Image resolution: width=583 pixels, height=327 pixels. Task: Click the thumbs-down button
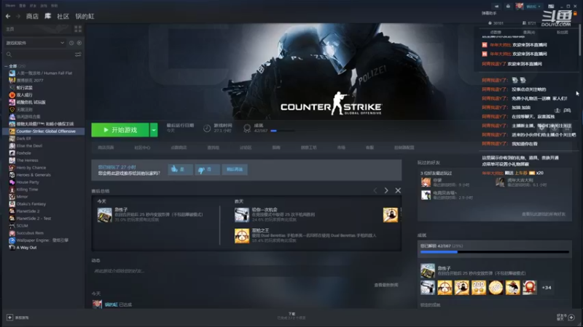click(207, 169)
